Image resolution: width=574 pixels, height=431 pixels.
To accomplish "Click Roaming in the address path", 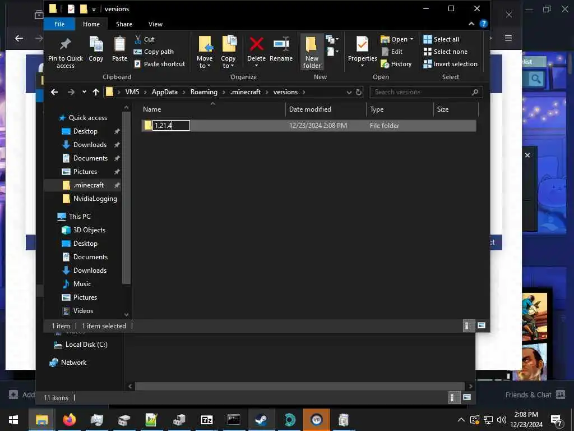I will point(203,92).
